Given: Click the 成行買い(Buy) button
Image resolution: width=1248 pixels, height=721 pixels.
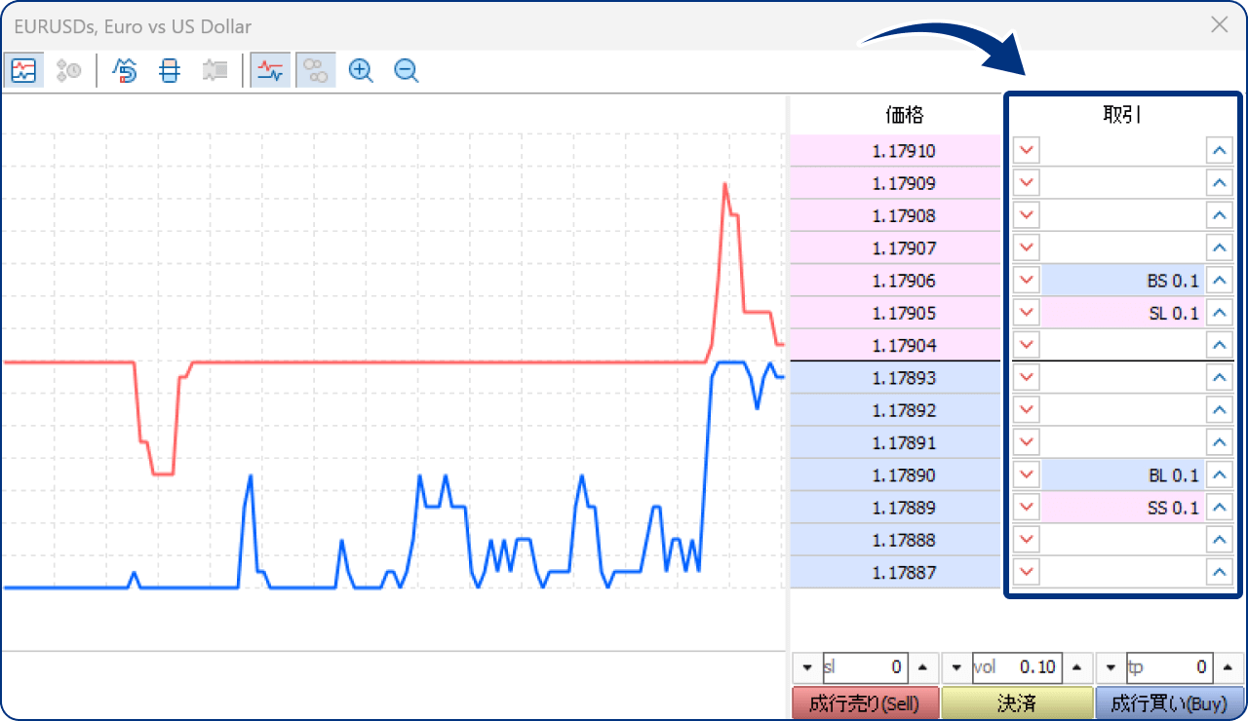Looking at the screenshot, I should [x=1169, y=702].
